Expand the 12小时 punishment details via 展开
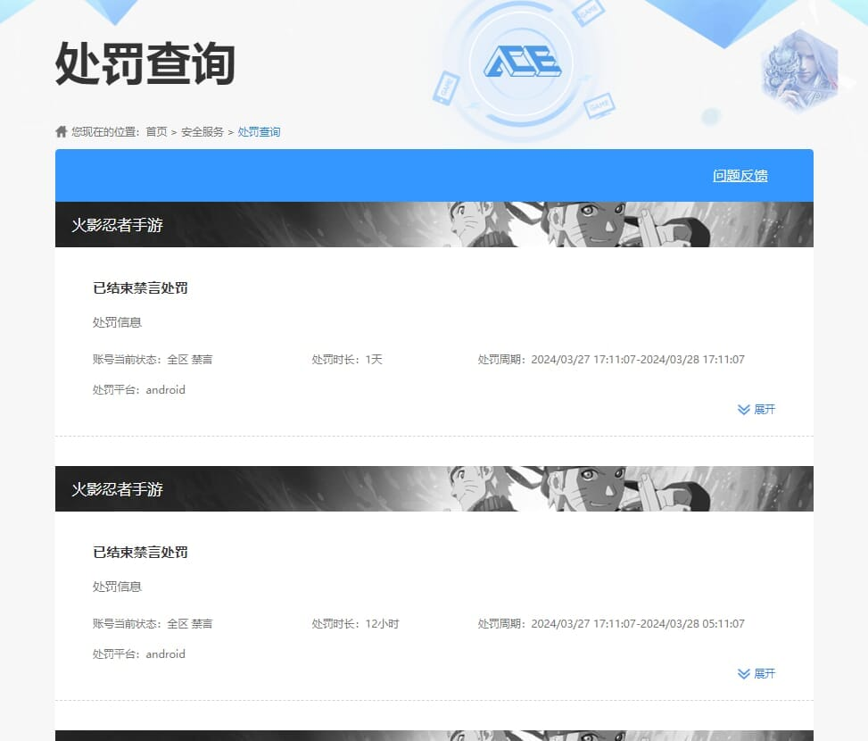Screen dimensions: 868x741 coord(756,673)
